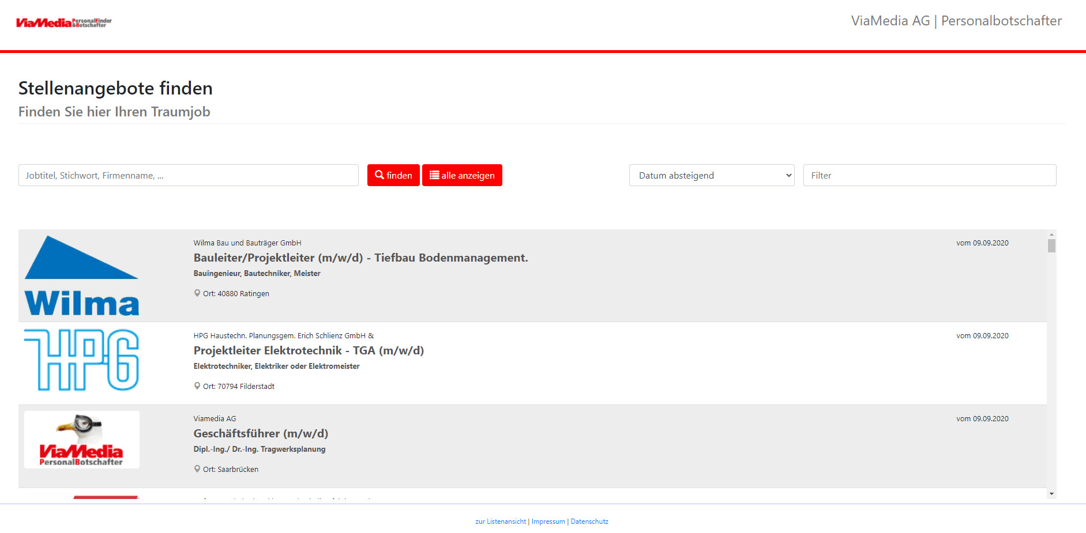The image size is (1086, 533).
Task: Focus the job title search field
Action: point(188,175)
